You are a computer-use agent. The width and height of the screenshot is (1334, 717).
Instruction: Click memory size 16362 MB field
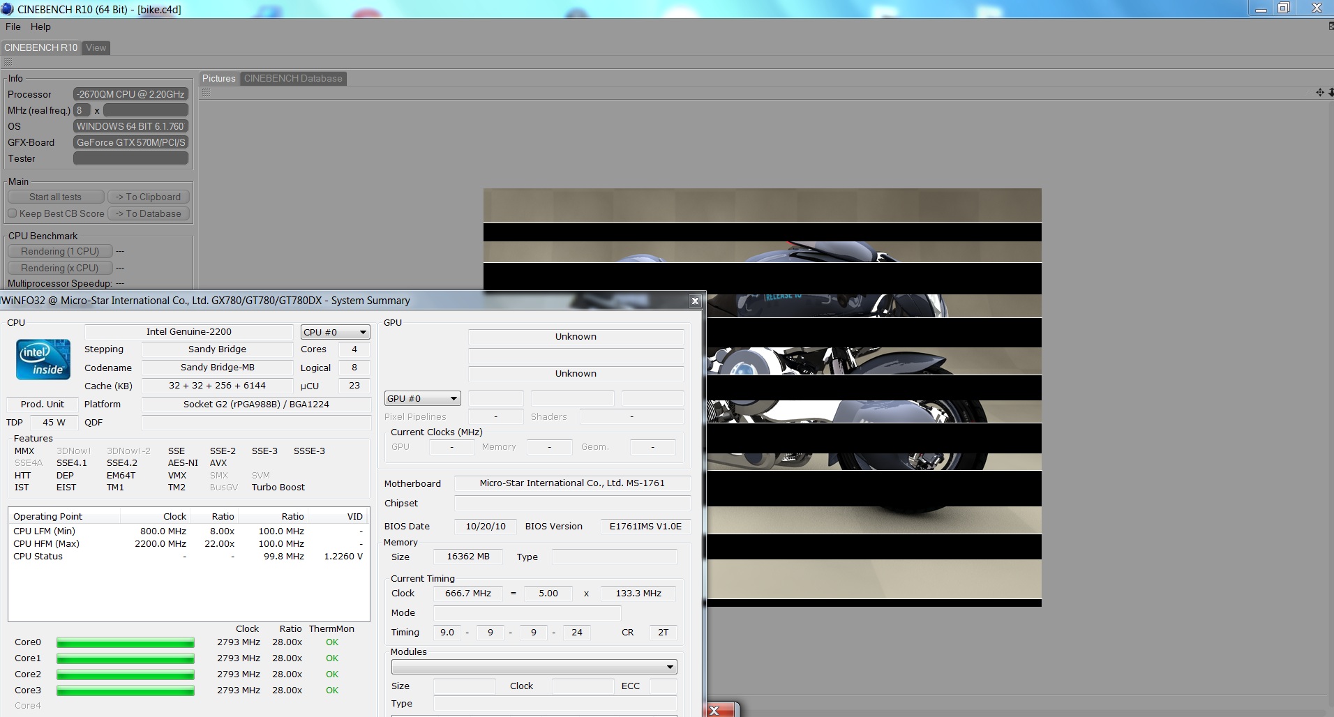pyautogui.click(x=468, y=557)
